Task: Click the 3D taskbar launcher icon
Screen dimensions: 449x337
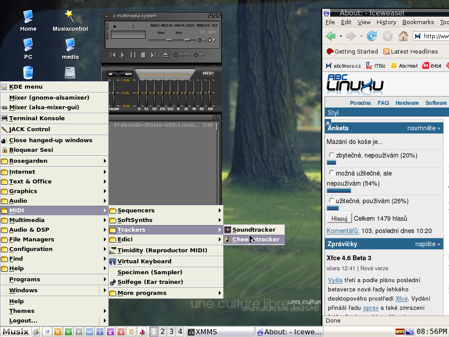Action: click(x=132, y=332)
